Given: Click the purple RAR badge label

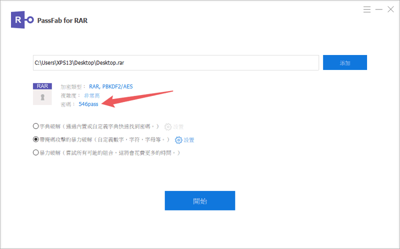Looking at the screenshot, I should [42, 86].
